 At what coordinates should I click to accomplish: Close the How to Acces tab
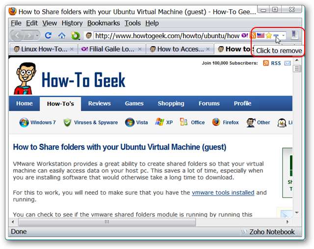[x=208, y=49]
